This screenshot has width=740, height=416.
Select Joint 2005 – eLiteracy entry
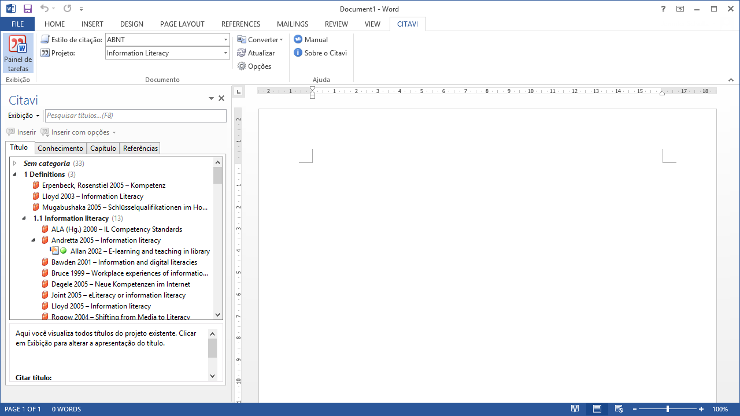(119, 295)
